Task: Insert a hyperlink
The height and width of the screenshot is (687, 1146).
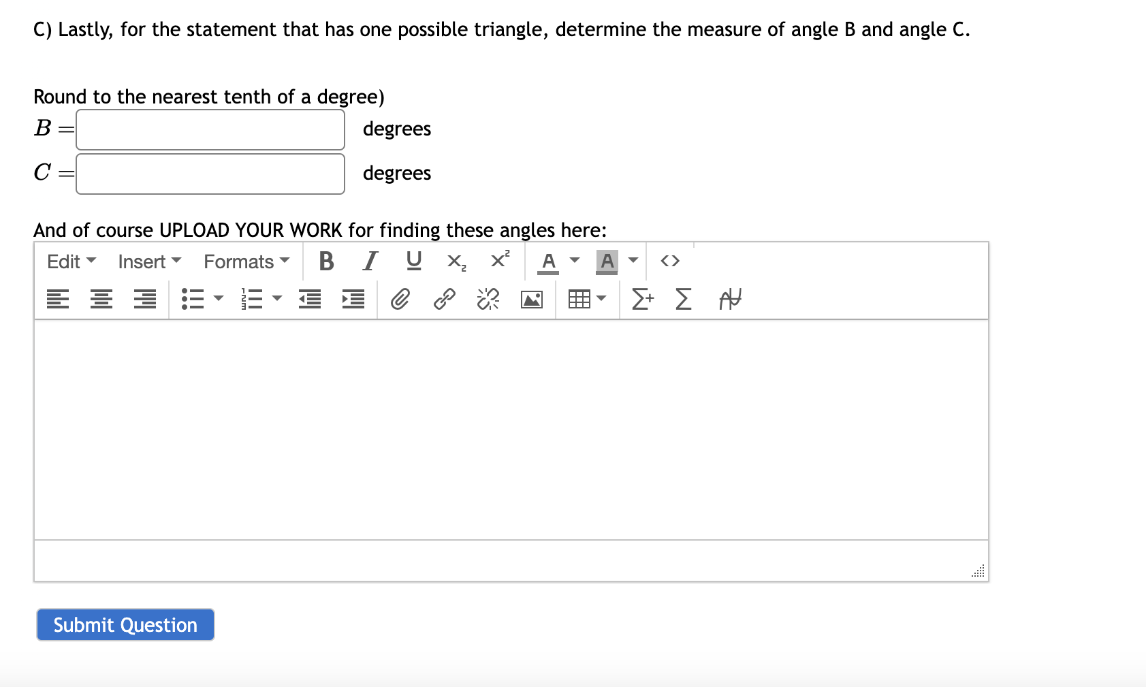Action: tap(444, 299)
